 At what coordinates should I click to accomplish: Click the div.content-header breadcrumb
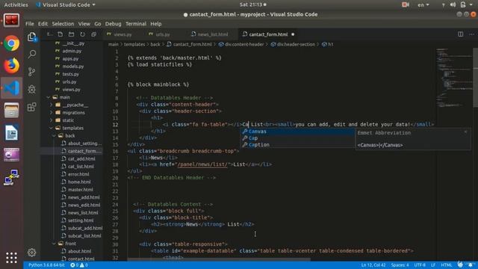point(241,45)
